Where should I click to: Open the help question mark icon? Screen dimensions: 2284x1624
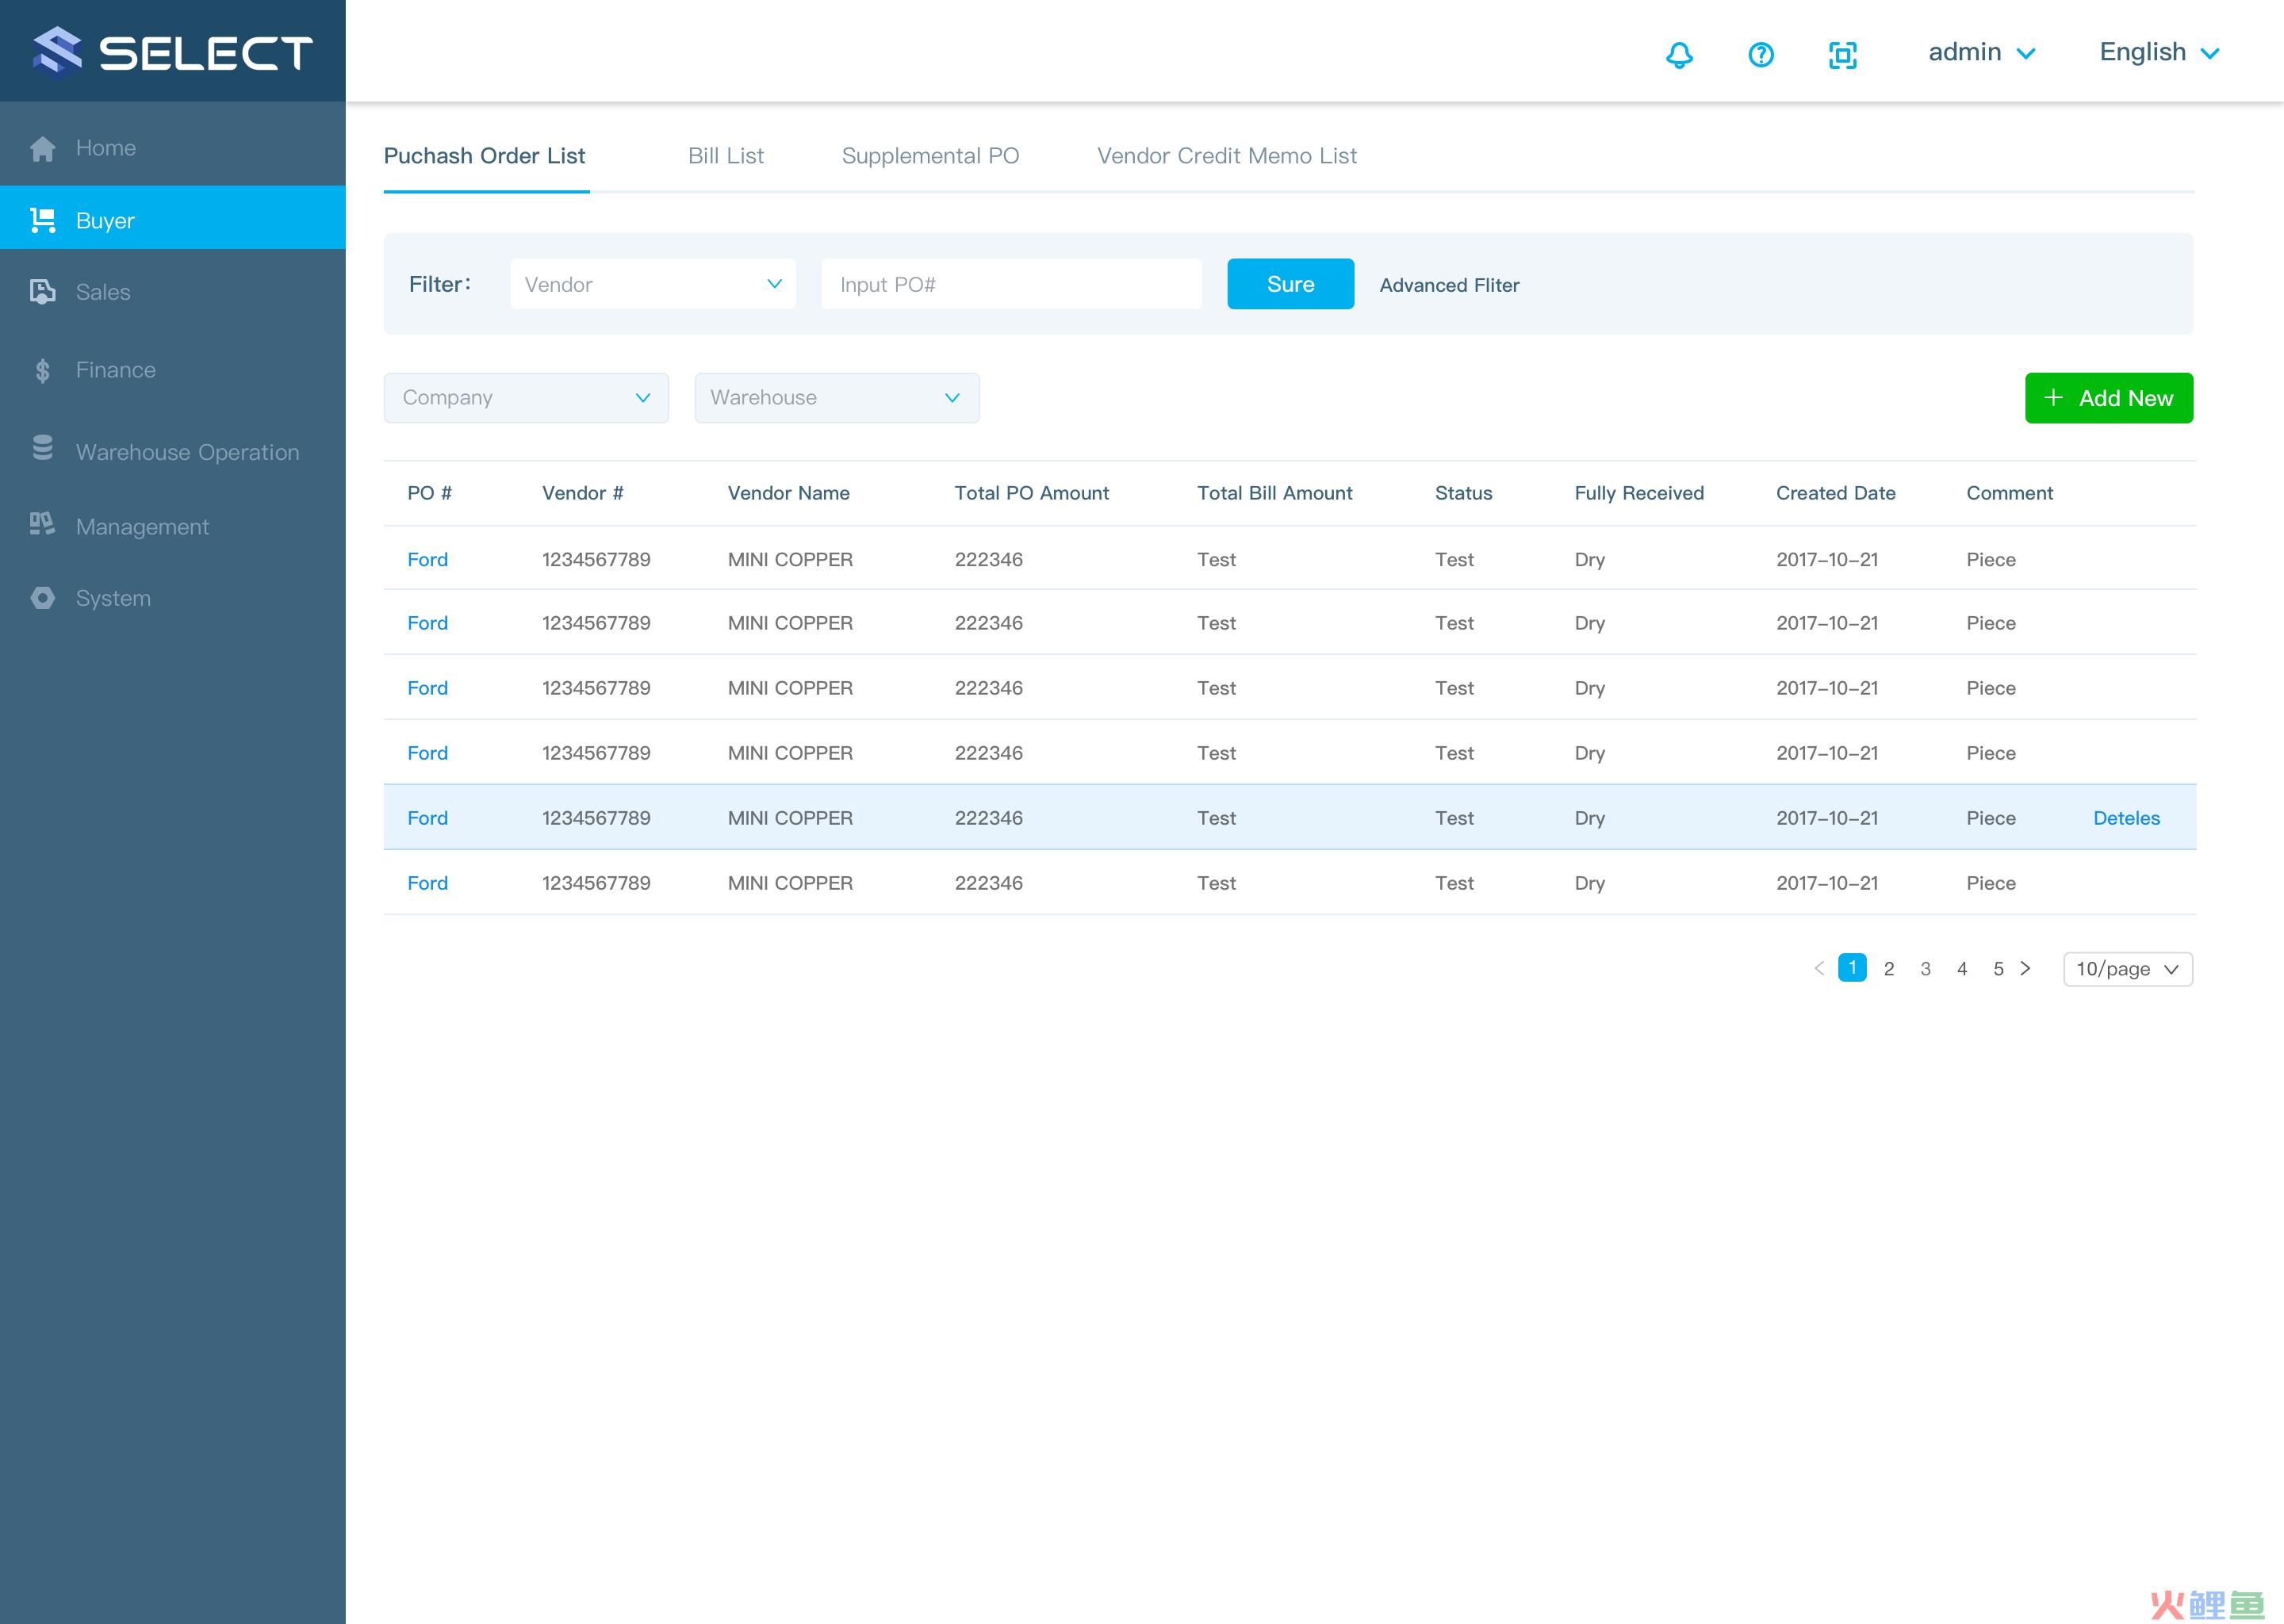point(1761,54)
